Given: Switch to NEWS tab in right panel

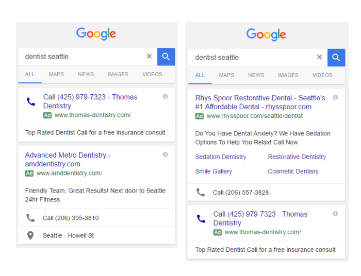Looking at the screenshot, I should coord(256,75).
